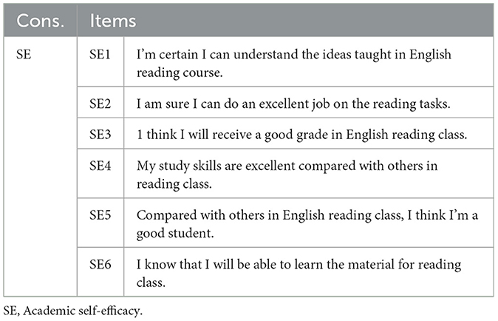Click the SE6 item label
Viewport: 498px width, 321px height.
click(x=100, y=264)
